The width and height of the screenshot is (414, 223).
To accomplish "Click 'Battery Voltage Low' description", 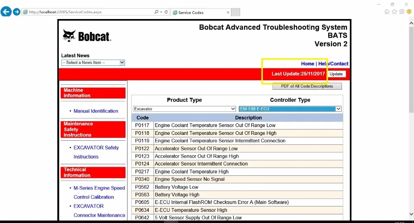I will (177, 187).
